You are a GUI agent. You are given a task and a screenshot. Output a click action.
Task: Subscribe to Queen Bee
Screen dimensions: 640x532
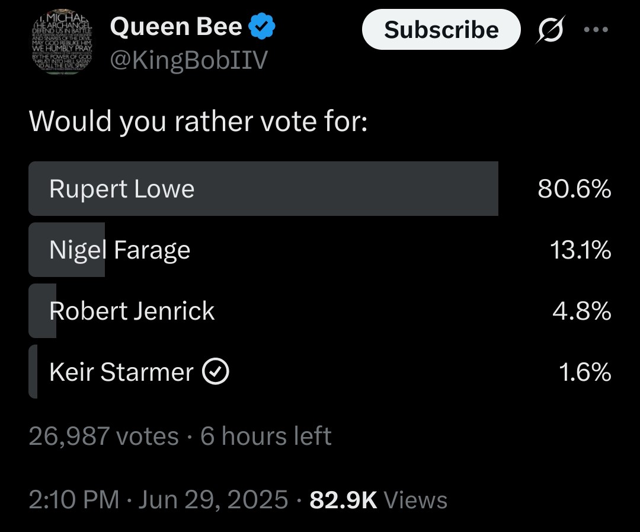(441, 30)
